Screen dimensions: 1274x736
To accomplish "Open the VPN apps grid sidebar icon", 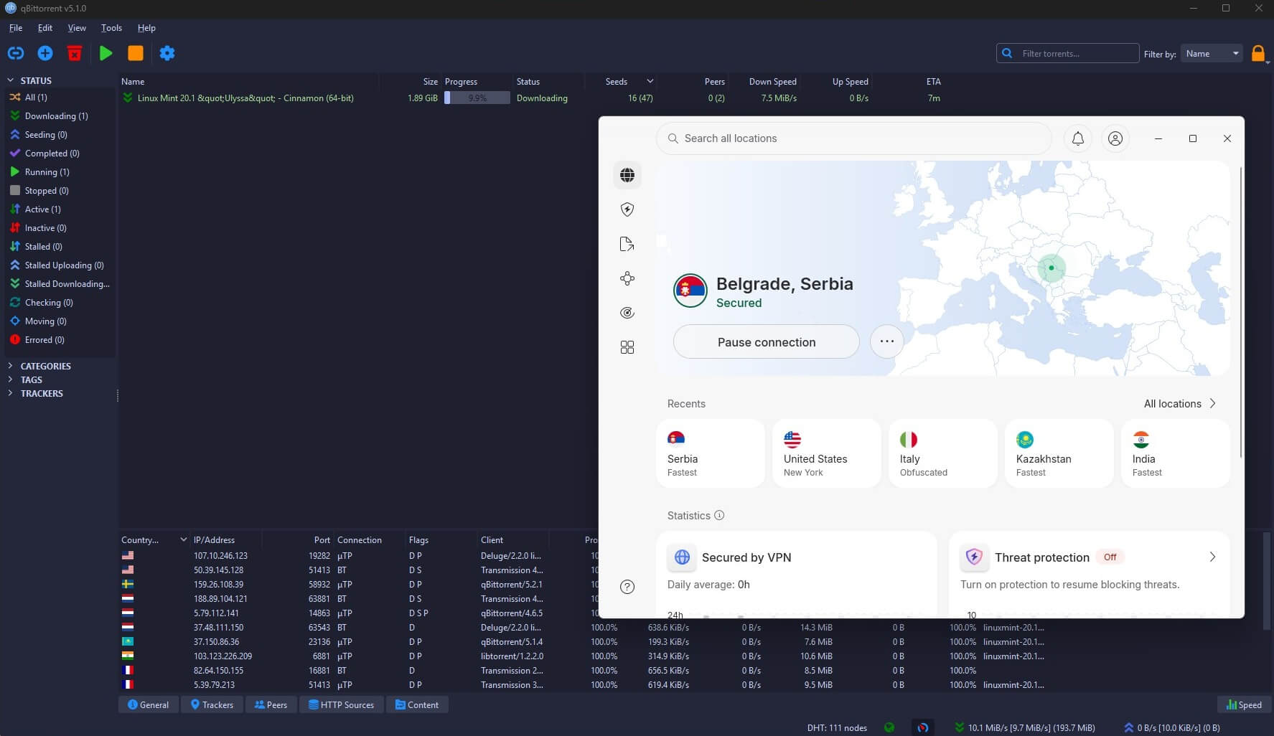I will pos(627,347).
